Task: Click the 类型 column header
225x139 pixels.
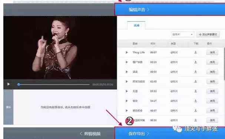Action: [173, 43]
